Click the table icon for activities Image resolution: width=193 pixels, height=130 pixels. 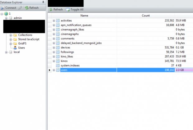click(x=58, y=21)
